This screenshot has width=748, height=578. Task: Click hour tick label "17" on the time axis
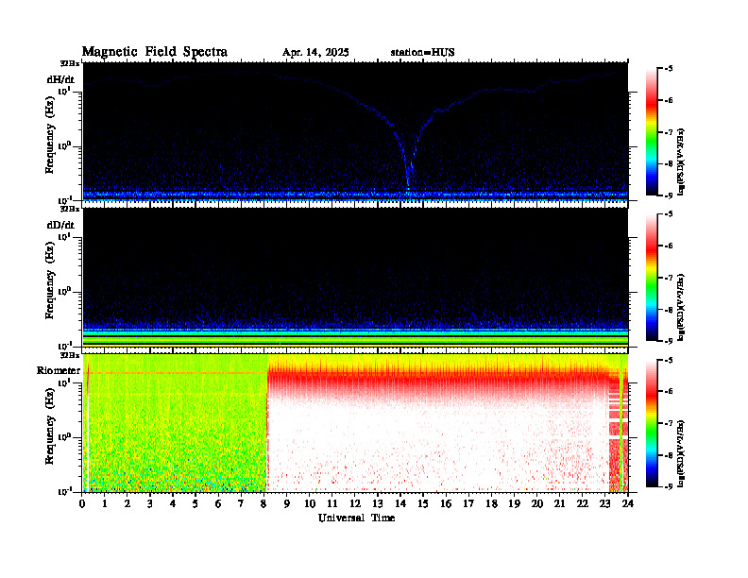[469, 504]
